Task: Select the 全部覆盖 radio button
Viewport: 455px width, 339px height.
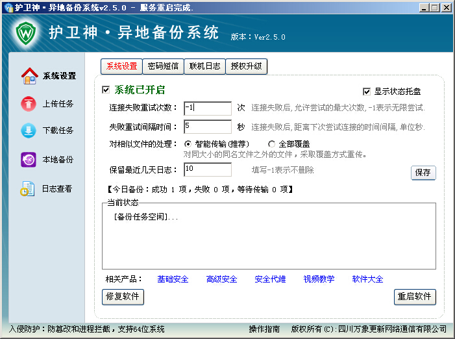Action: pos(272,144)
